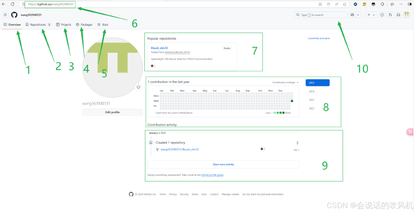Switch to the Repositories tab

[38, 24]
